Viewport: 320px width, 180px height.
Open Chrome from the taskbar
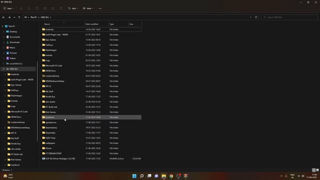click(171, 176)
